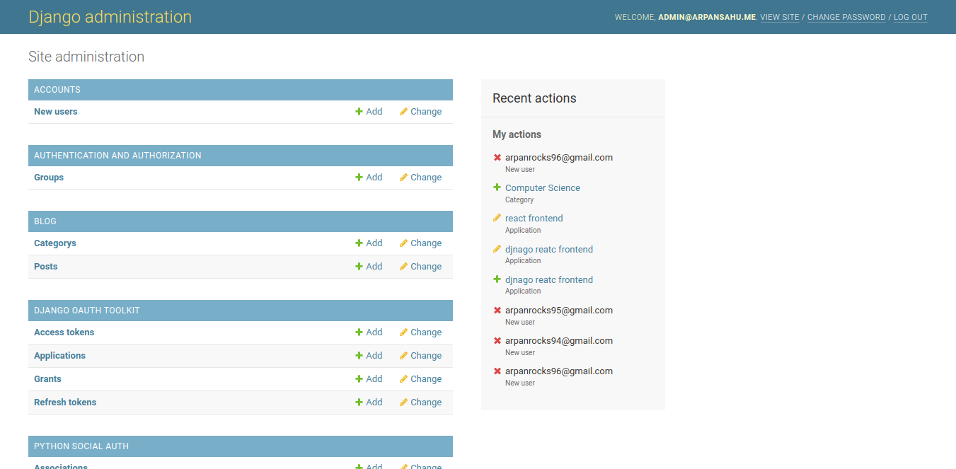Click the plus icon in Grants row
This screenshot has height=469, width=956.
click(359, 379)
